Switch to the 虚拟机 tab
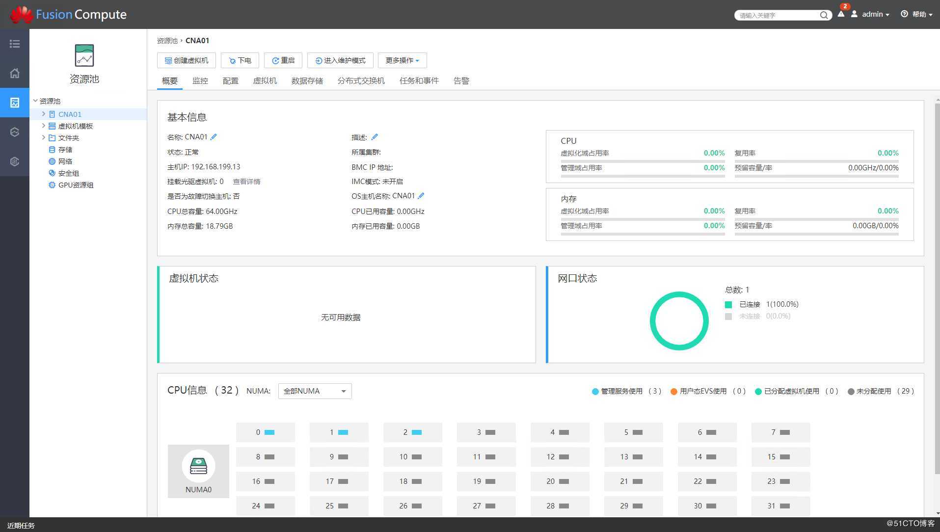The height and width of the screenshot is (532, 940). pyautogui.click(x=265, y=80)
